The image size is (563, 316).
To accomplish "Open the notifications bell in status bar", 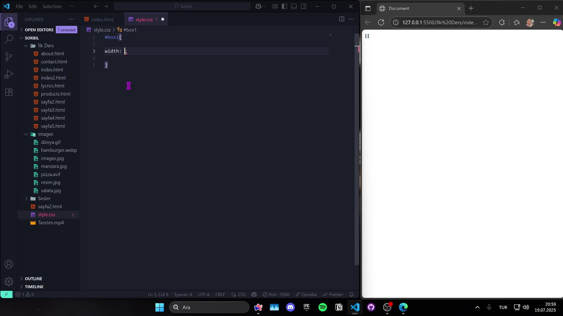I will pyautogui.click(x=352, y=294).
